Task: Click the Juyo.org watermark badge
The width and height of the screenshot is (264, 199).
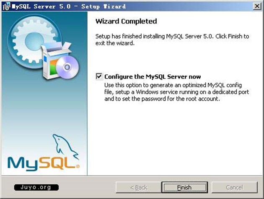Action: (x=36, y=187)
